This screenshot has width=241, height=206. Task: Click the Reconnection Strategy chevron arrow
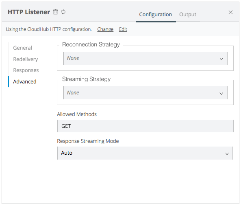coord(221,59)
